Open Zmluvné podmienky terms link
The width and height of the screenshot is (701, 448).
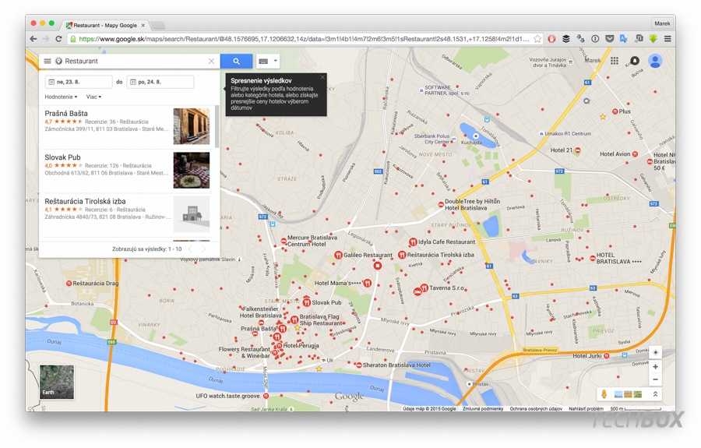click(483, 409)
